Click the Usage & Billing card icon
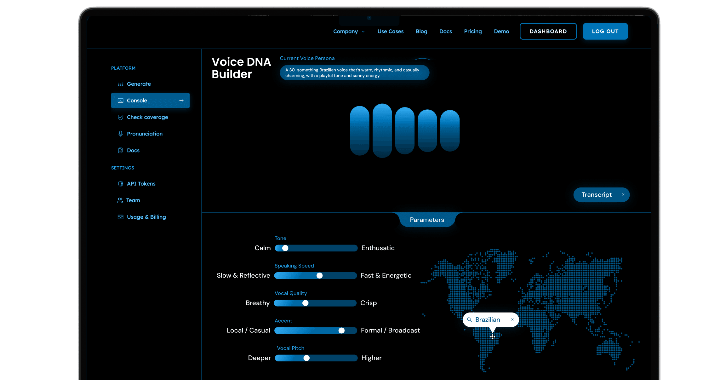 pos(120,217)
